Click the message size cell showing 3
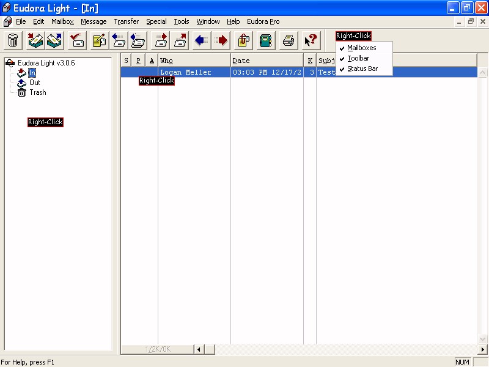This screenshot has height=367, width=489. click(310, 72)
